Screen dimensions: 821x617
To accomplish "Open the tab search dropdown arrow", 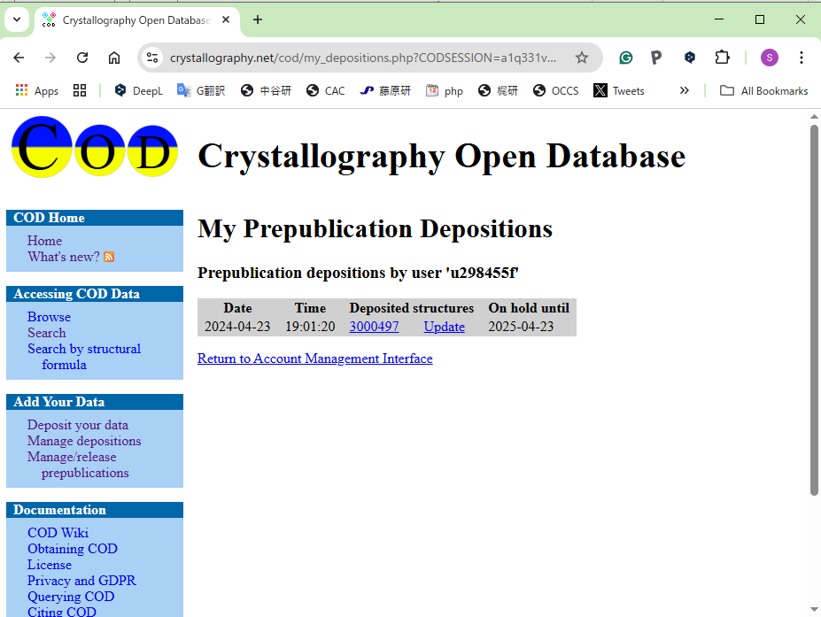I will (17, 19).
